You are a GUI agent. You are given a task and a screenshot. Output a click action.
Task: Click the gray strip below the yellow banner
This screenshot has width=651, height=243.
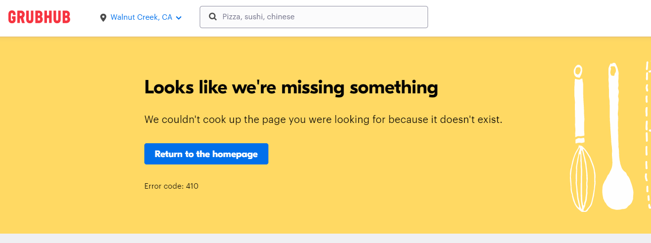coord(325,238)
